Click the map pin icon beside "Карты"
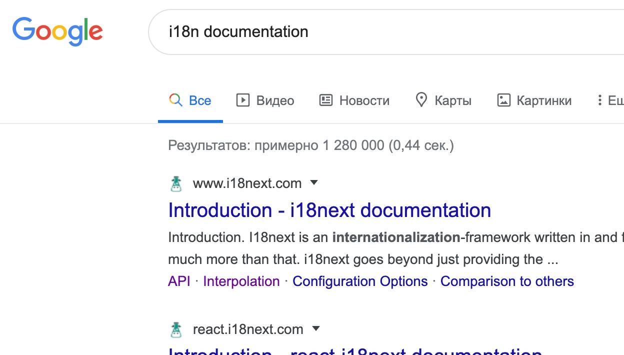This screenshot has height=355, width=624. pyautogui.click(x=421, y=100)
